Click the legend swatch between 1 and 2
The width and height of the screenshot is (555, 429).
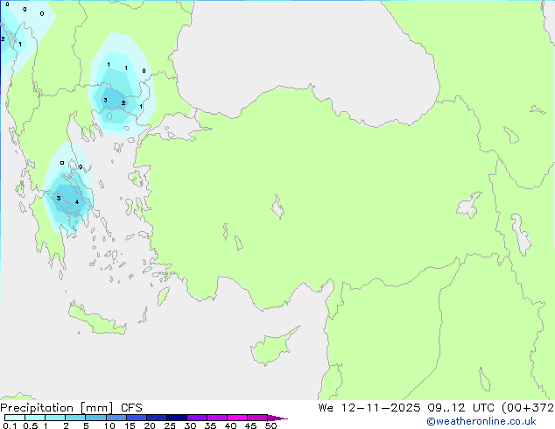point(55,418)
